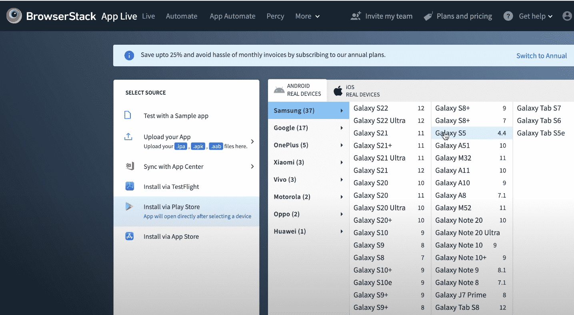Click the Invite my team icon

pyautogui.click(x=355, y=16)
